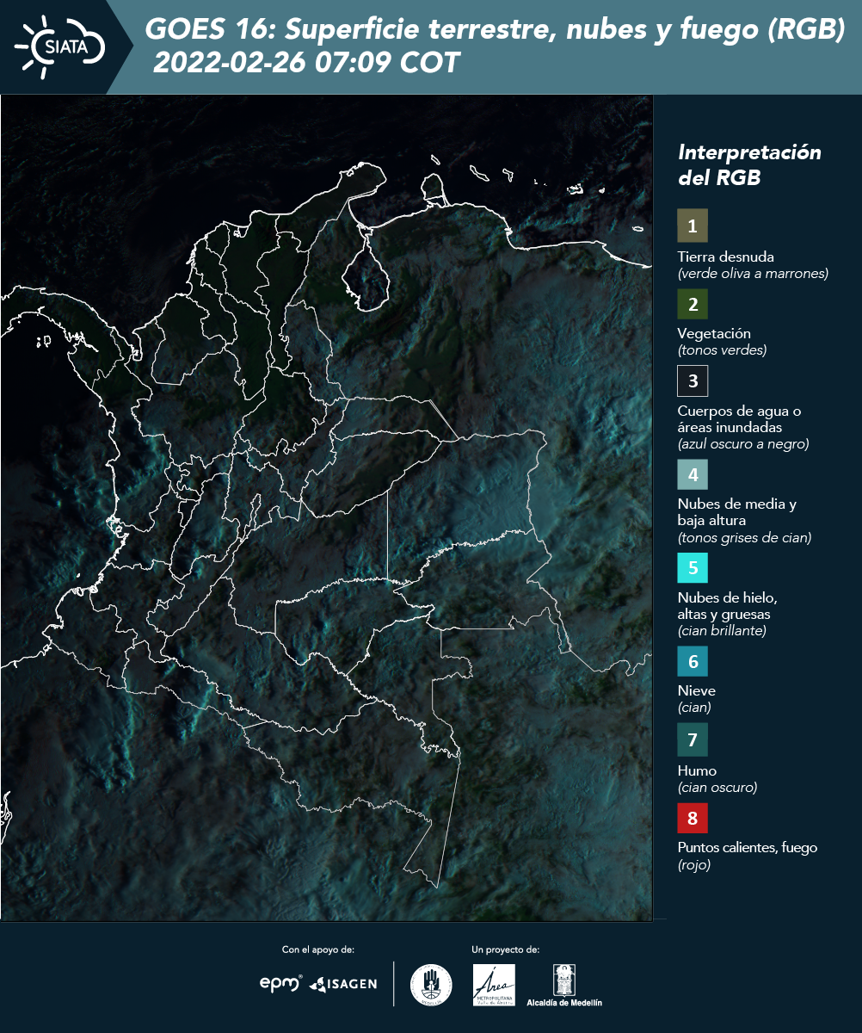Image resolution: width=862 pixels, height=1033 pixels.
Task: Click the EPM logo in the footer
Action: [281, 983]
